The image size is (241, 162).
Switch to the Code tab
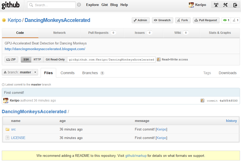(x=20, y=33)
